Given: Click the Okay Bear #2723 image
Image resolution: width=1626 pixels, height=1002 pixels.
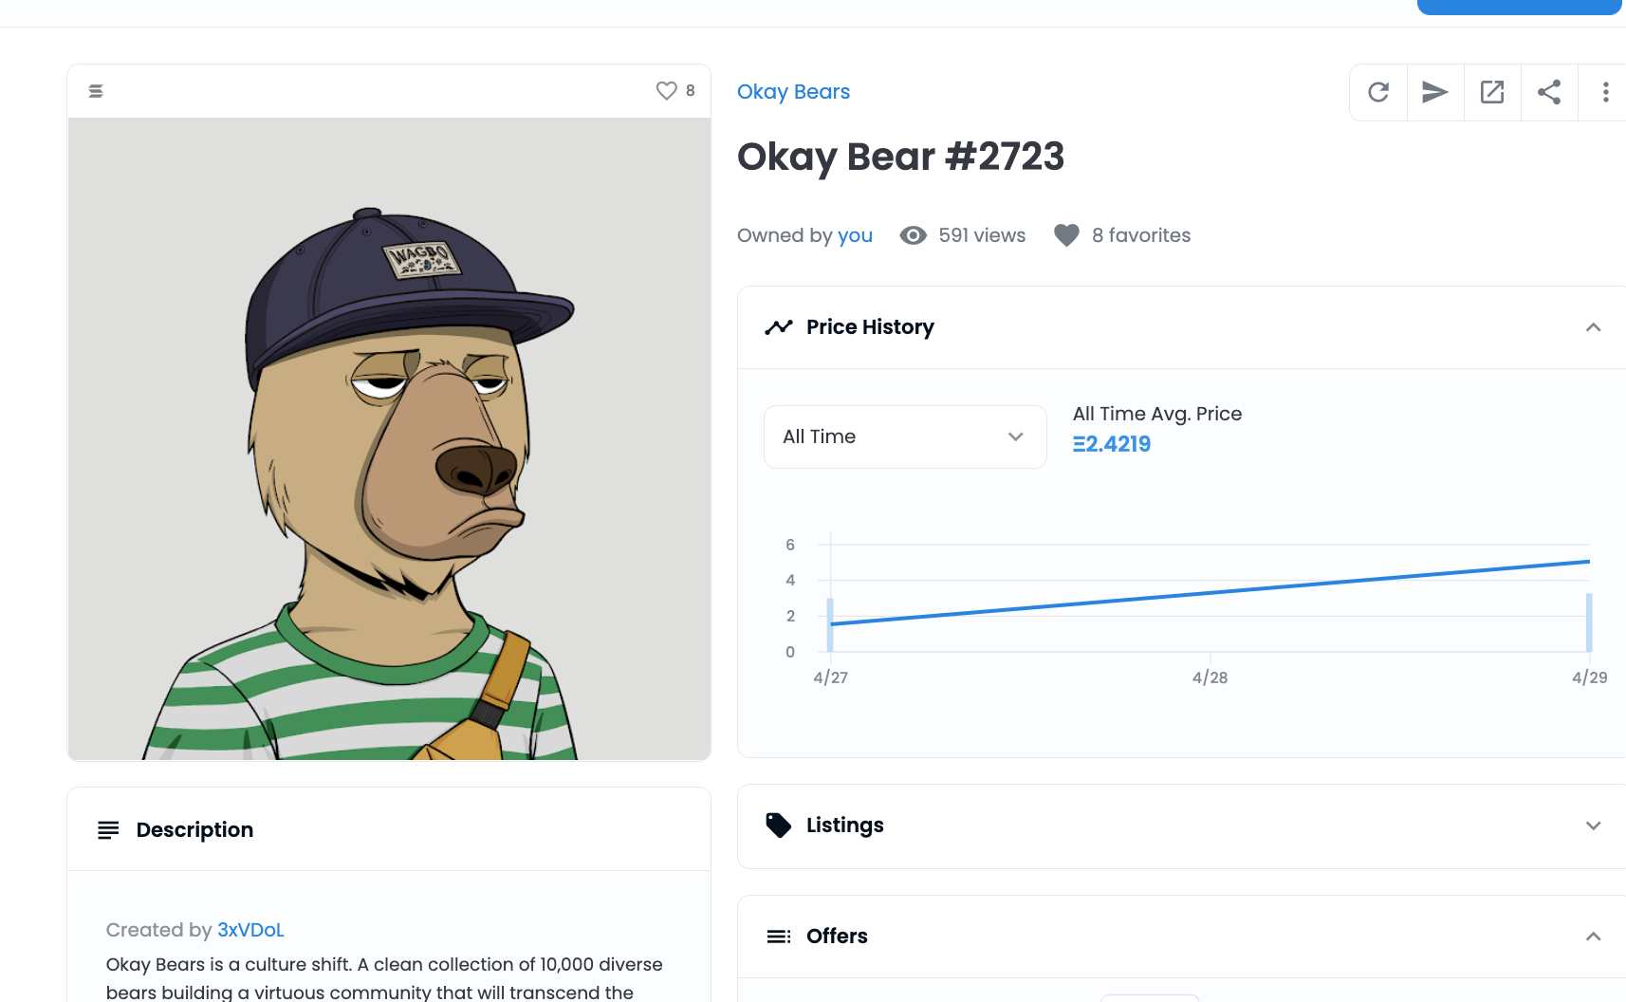Looking at the screenshot, I should [x=389, y=438].
